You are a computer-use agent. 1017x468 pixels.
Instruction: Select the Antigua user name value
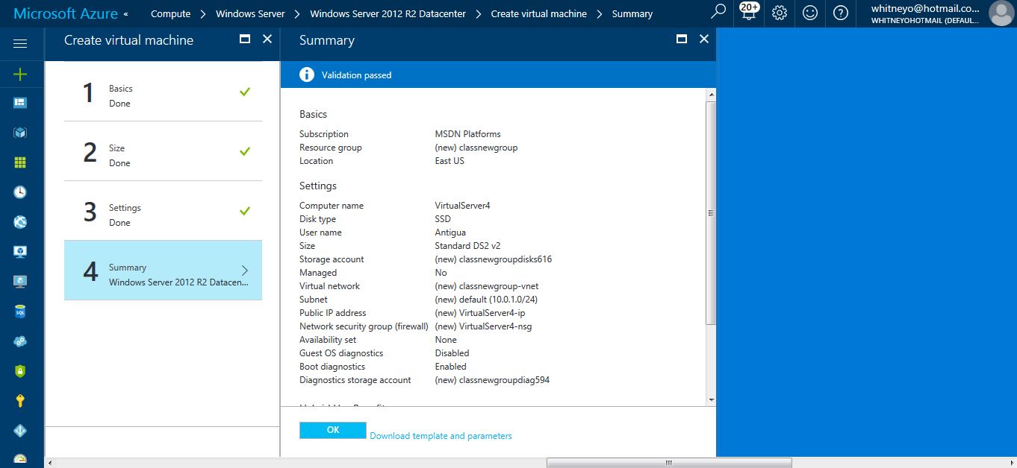[450, 233]
